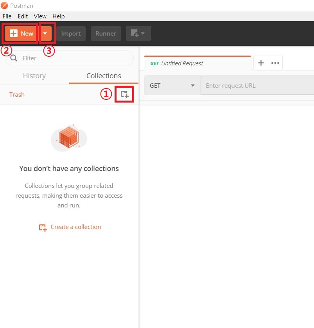Open the View menu
Screen dimensions: 314x328
tap(40, 16)
